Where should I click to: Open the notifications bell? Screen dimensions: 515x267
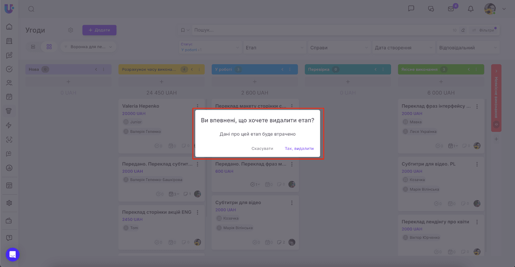[x=471, y=9]
